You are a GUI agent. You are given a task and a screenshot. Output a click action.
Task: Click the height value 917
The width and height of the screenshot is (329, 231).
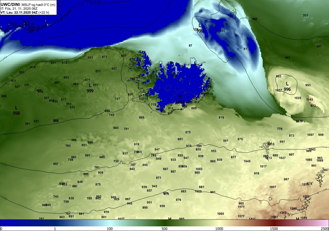coord(125,154)
